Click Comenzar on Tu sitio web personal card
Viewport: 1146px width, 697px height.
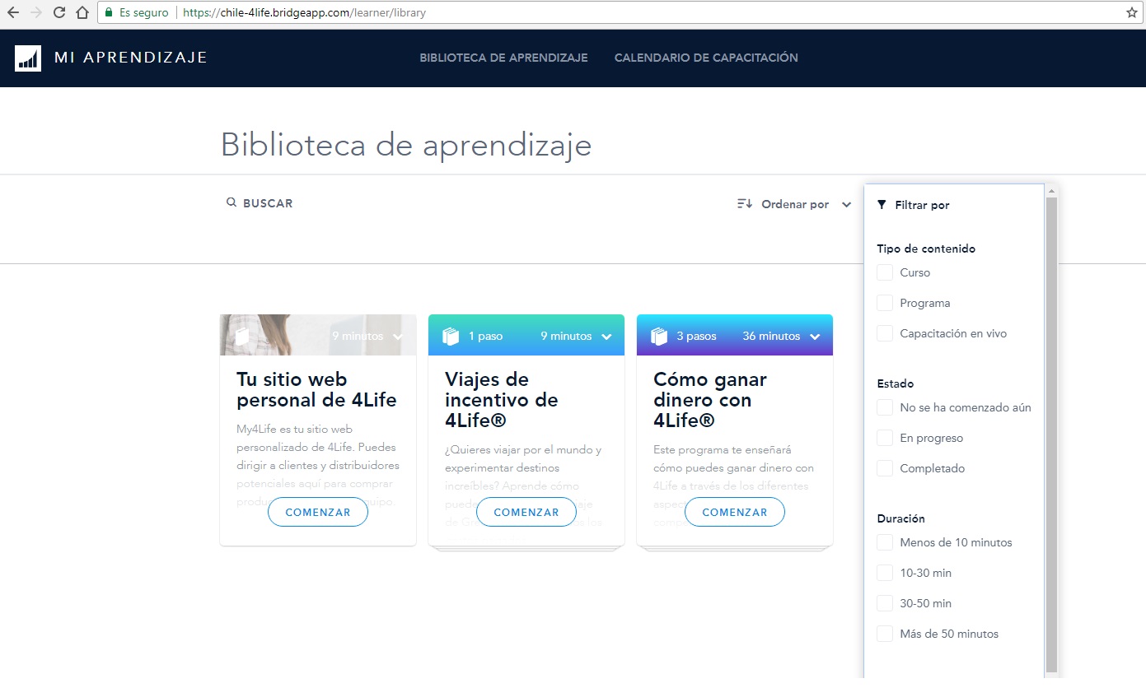tap(318, 512)
